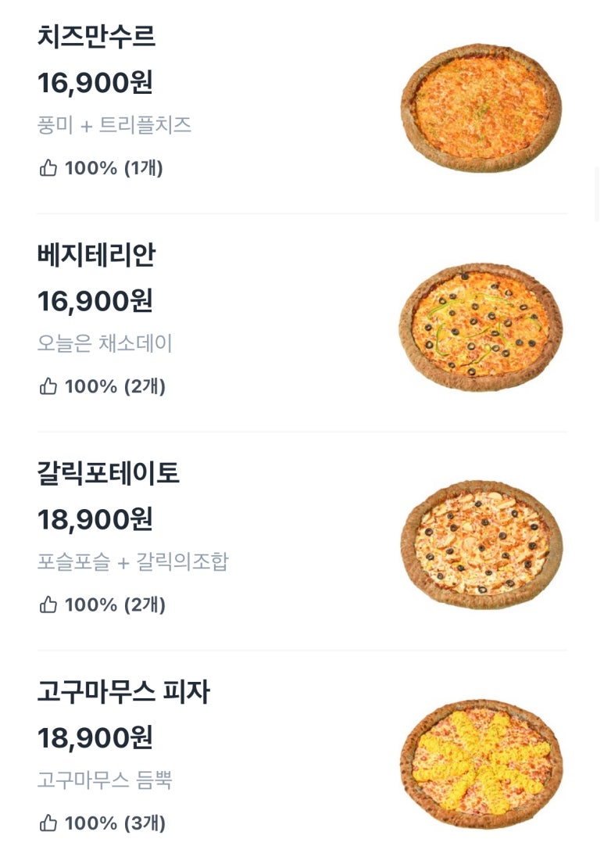Open the 고구마무스 피자 photo
The height and width of the screenshot is (850, 604).
click(x=481, y=764)
